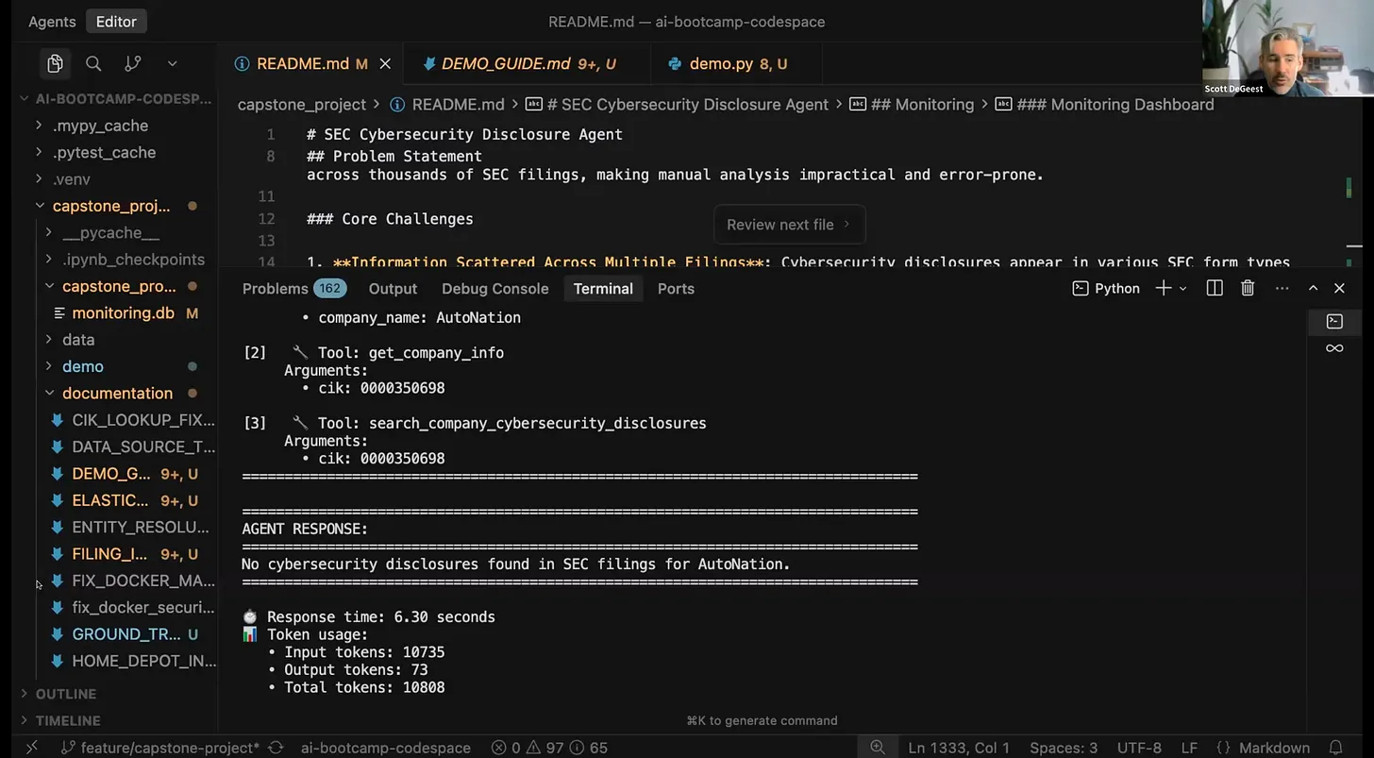
Task: Expand the OUTLINE section
Action: point(66,694)
